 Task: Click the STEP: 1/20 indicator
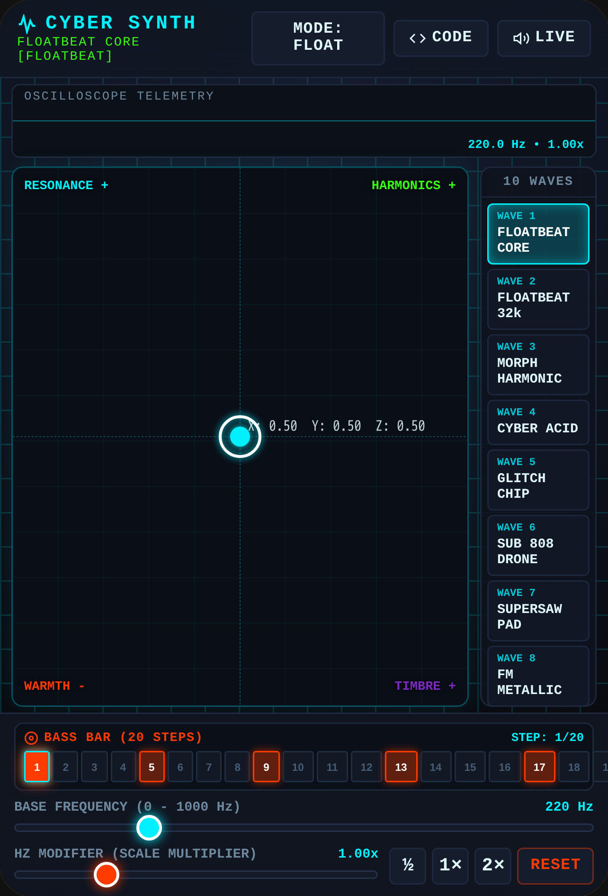[x=547, y=737]
